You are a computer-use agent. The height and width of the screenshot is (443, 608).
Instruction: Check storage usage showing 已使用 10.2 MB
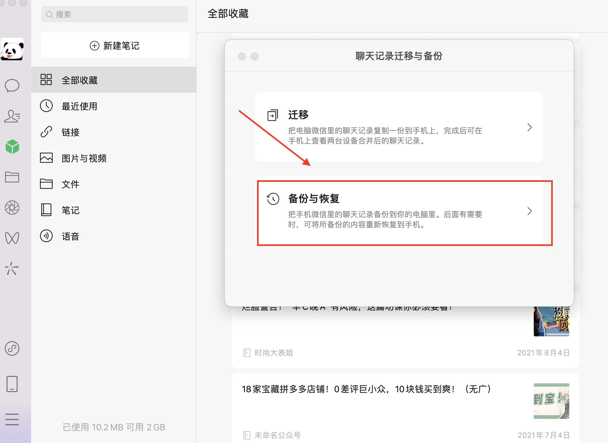click(113, 427)
